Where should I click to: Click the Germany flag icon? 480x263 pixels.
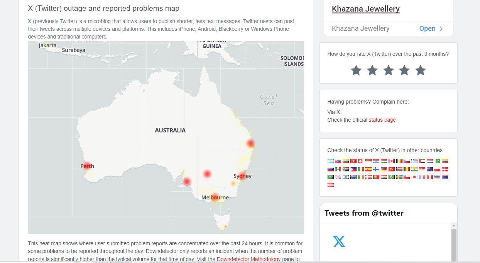[x=383, y=169]
